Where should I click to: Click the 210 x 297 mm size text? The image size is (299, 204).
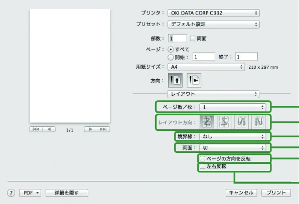point(263,67)
